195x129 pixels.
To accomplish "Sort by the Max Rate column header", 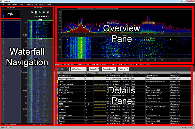I will pos(138,73).
